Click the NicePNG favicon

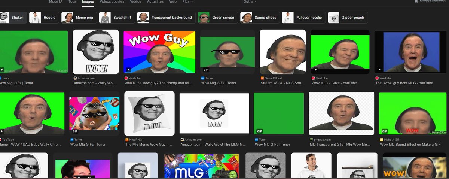coord(126,140)
